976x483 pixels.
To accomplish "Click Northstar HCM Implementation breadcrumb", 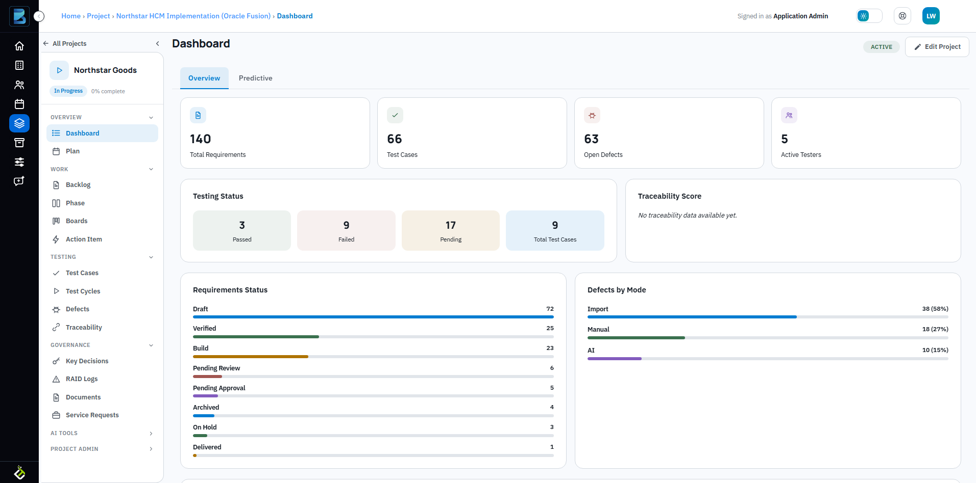I will click(193, 16).
